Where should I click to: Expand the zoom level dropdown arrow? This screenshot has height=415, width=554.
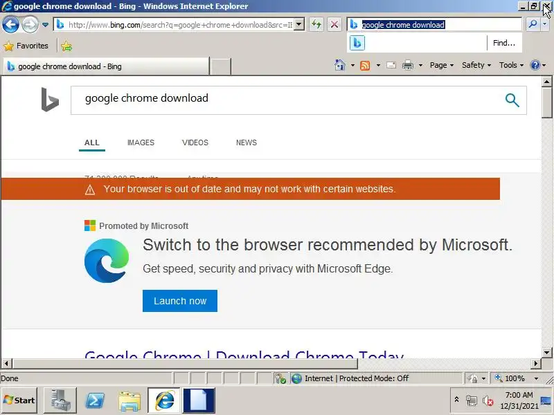pos(536,378)
